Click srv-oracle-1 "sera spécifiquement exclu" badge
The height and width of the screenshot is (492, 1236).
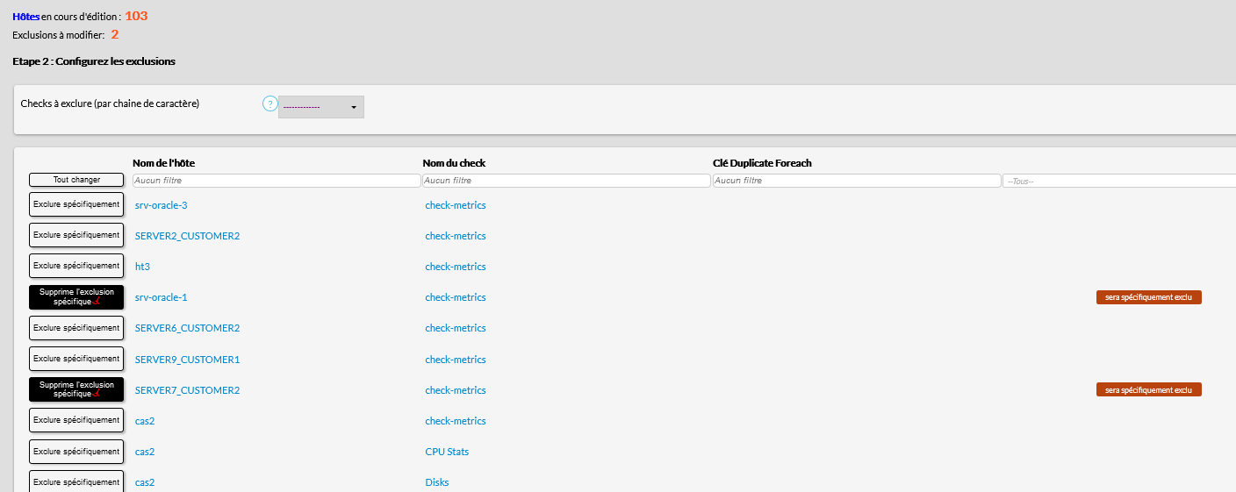point(1148,297)
